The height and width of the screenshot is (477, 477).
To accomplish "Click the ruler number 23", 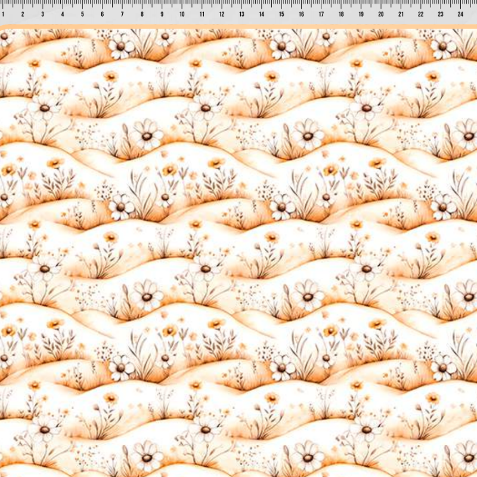I will pyautogui.click(x=441, y=14).
